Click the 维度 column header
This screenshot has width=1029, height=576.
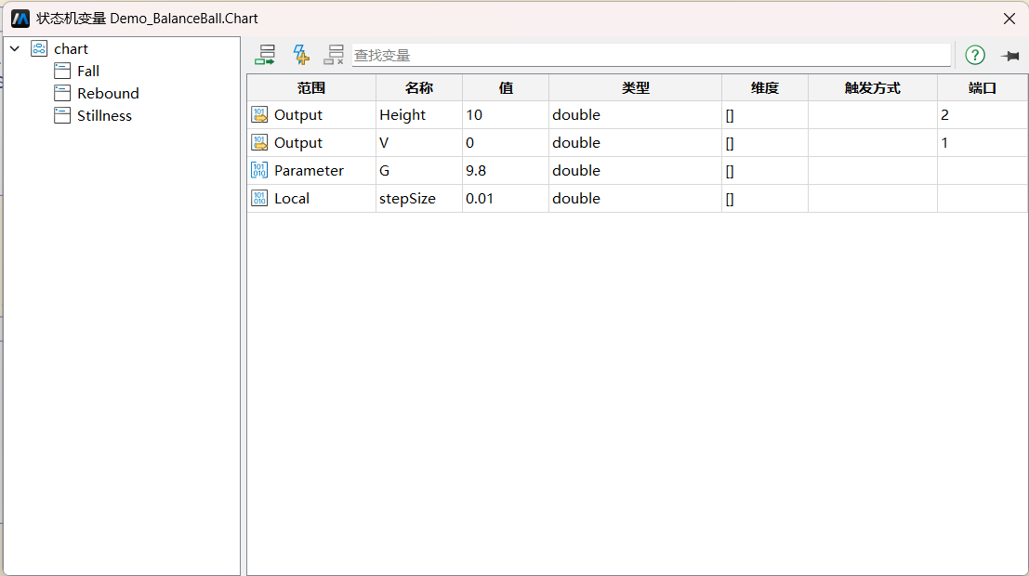764,88
